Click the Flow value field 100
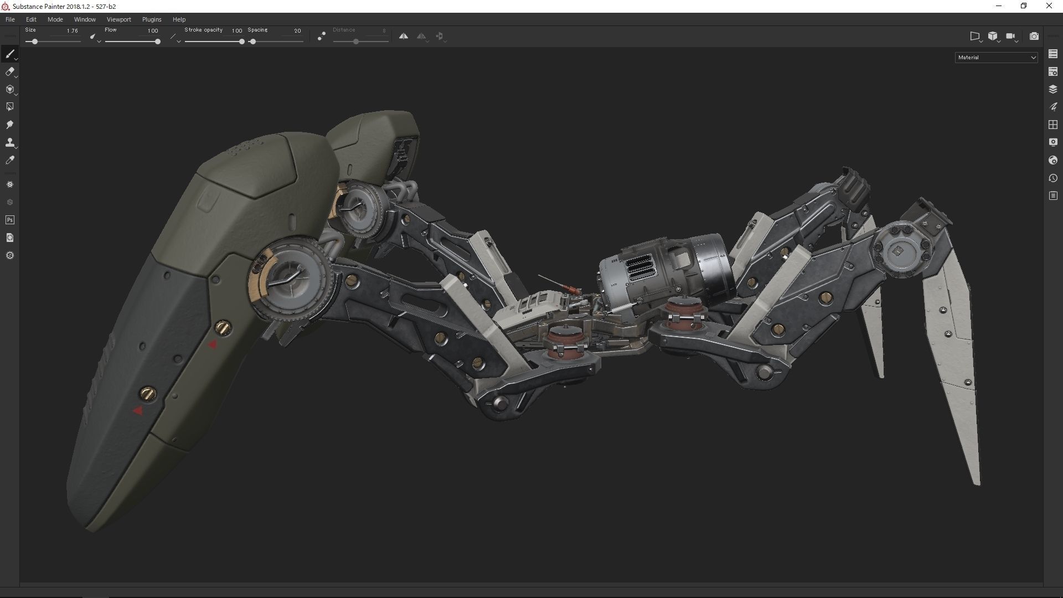 coord(153,31)
